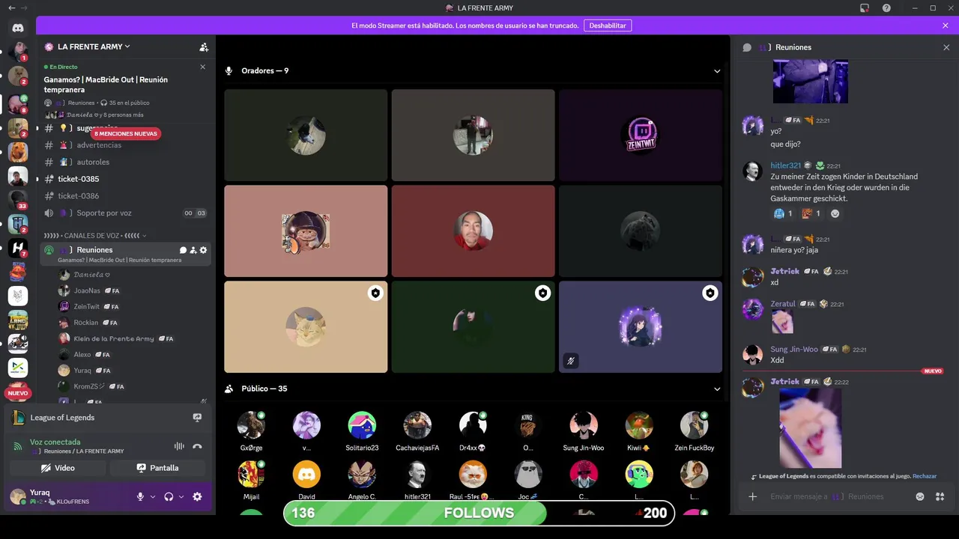The image size is (959, 539).
Task: Toggle the second orange reaction on hitler321 message
Action: pyautogui.click(x=811, y=213)
